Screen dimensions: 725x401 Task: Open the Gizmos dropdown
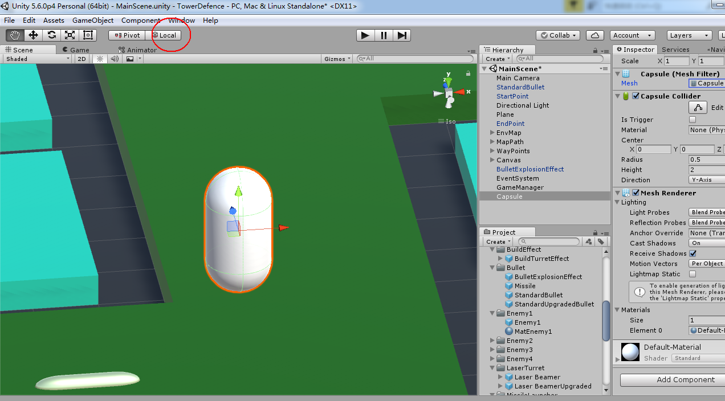[x=337, y=59]
